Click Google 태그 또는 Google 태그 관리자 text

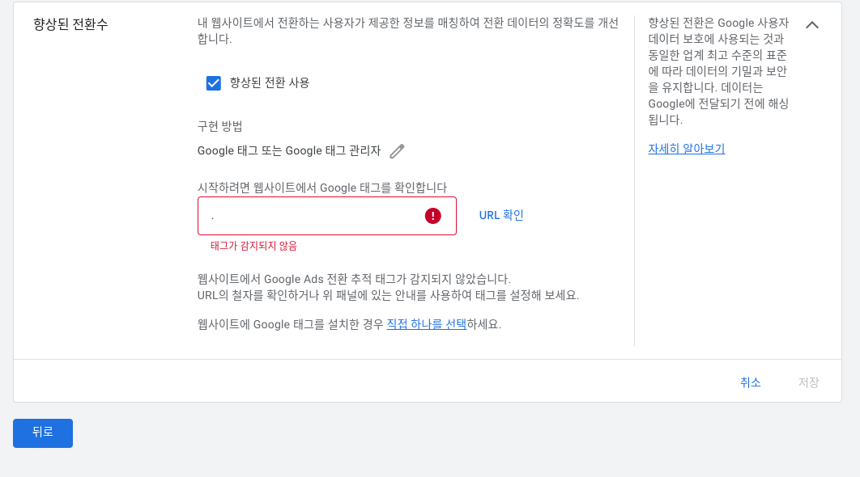(288, 150)
